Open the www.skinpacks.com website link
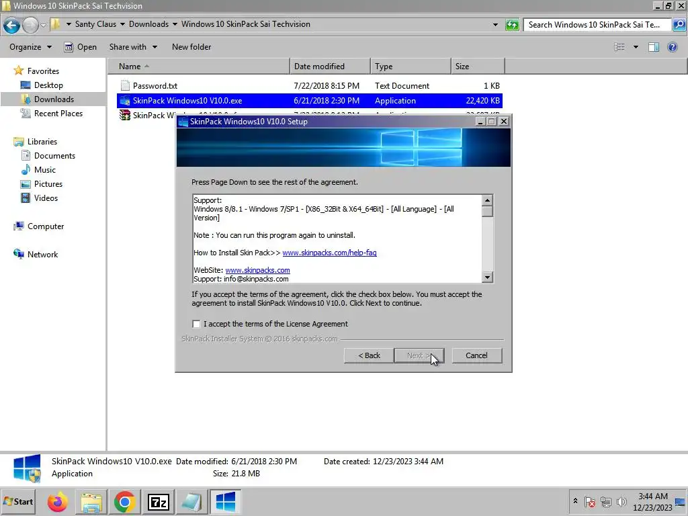Screen dimensions: 688x516 pyautogui.click(x=257, y=270)
